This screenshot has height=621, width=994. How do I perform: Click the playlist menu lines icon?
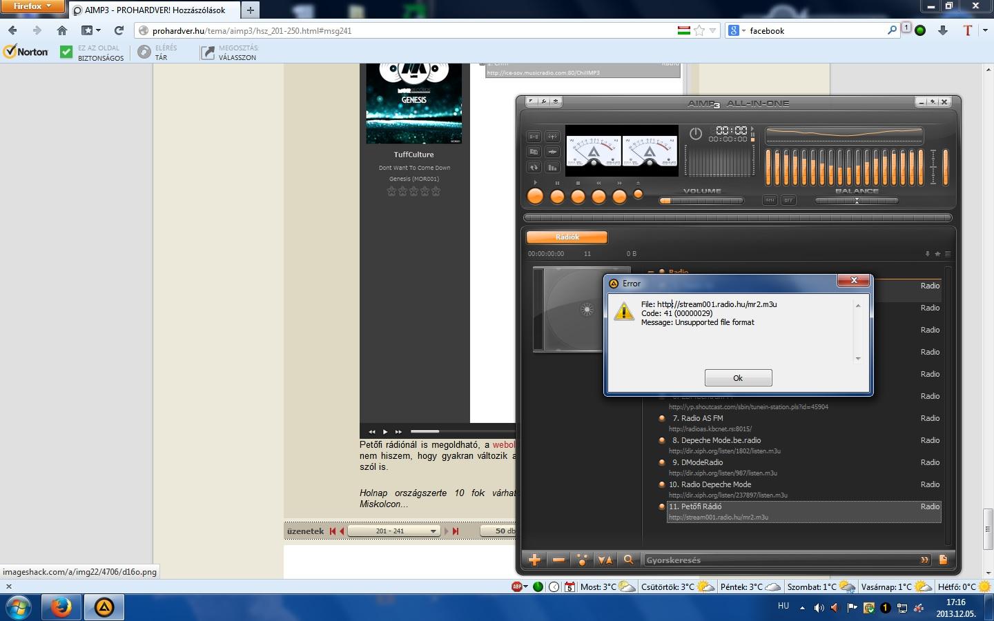(x=948, y=254)
